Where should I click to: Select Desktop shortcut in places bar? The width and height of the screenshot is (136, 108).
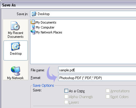click(x=16, y=50)
